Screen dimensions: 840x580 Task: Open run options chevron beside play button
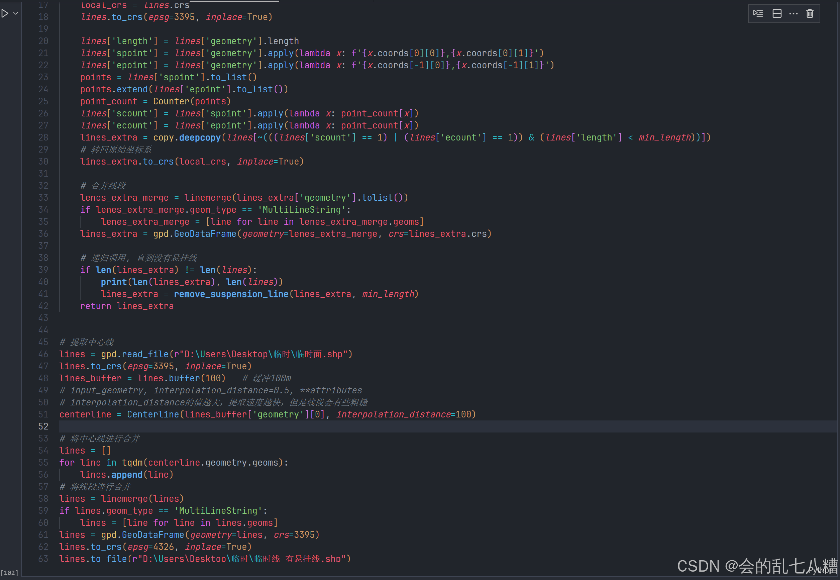[16, 13]
